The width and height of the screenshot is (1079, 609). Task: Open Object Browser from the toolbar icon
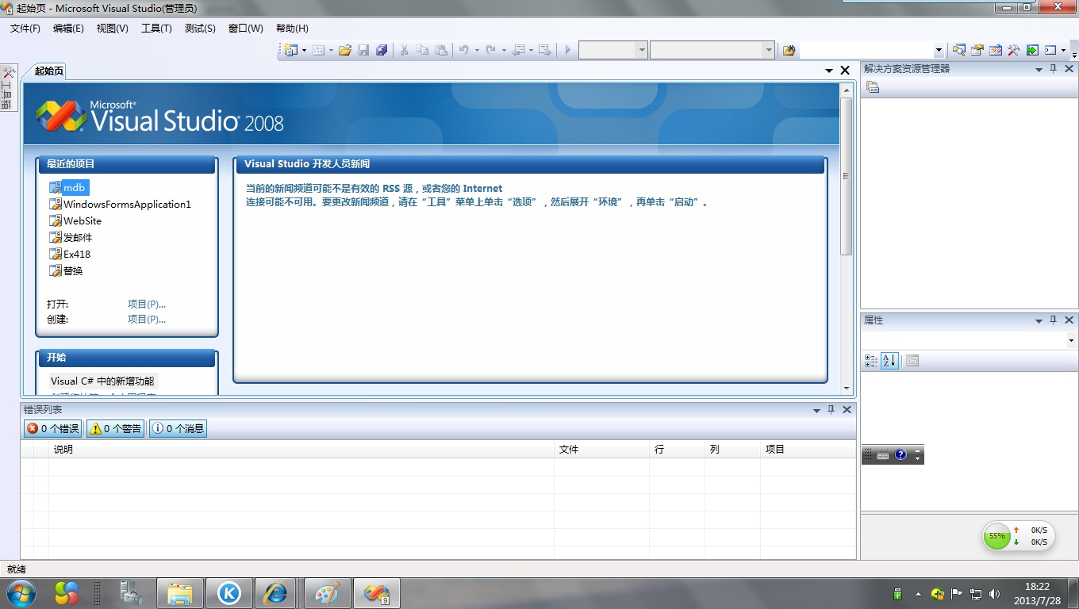(x=996, y=50)
